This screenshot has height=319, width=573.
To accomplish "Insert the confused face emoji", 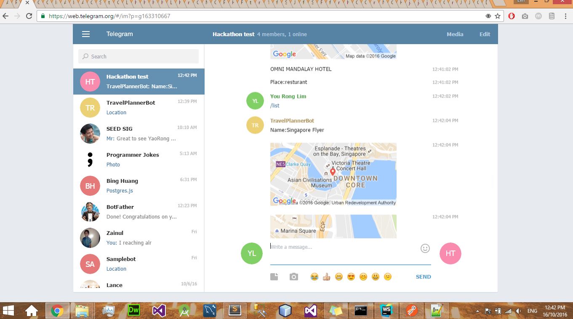I will point(388,277).
